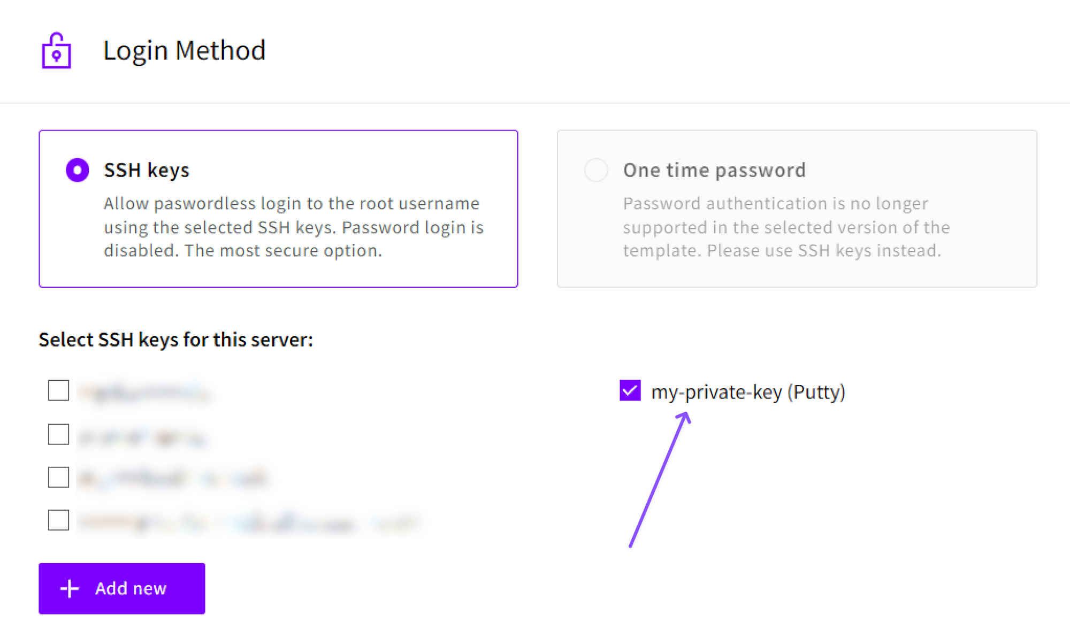Click the padlock icon beside Login Method
Screen dimensions: 1070x631
point(56,51)
